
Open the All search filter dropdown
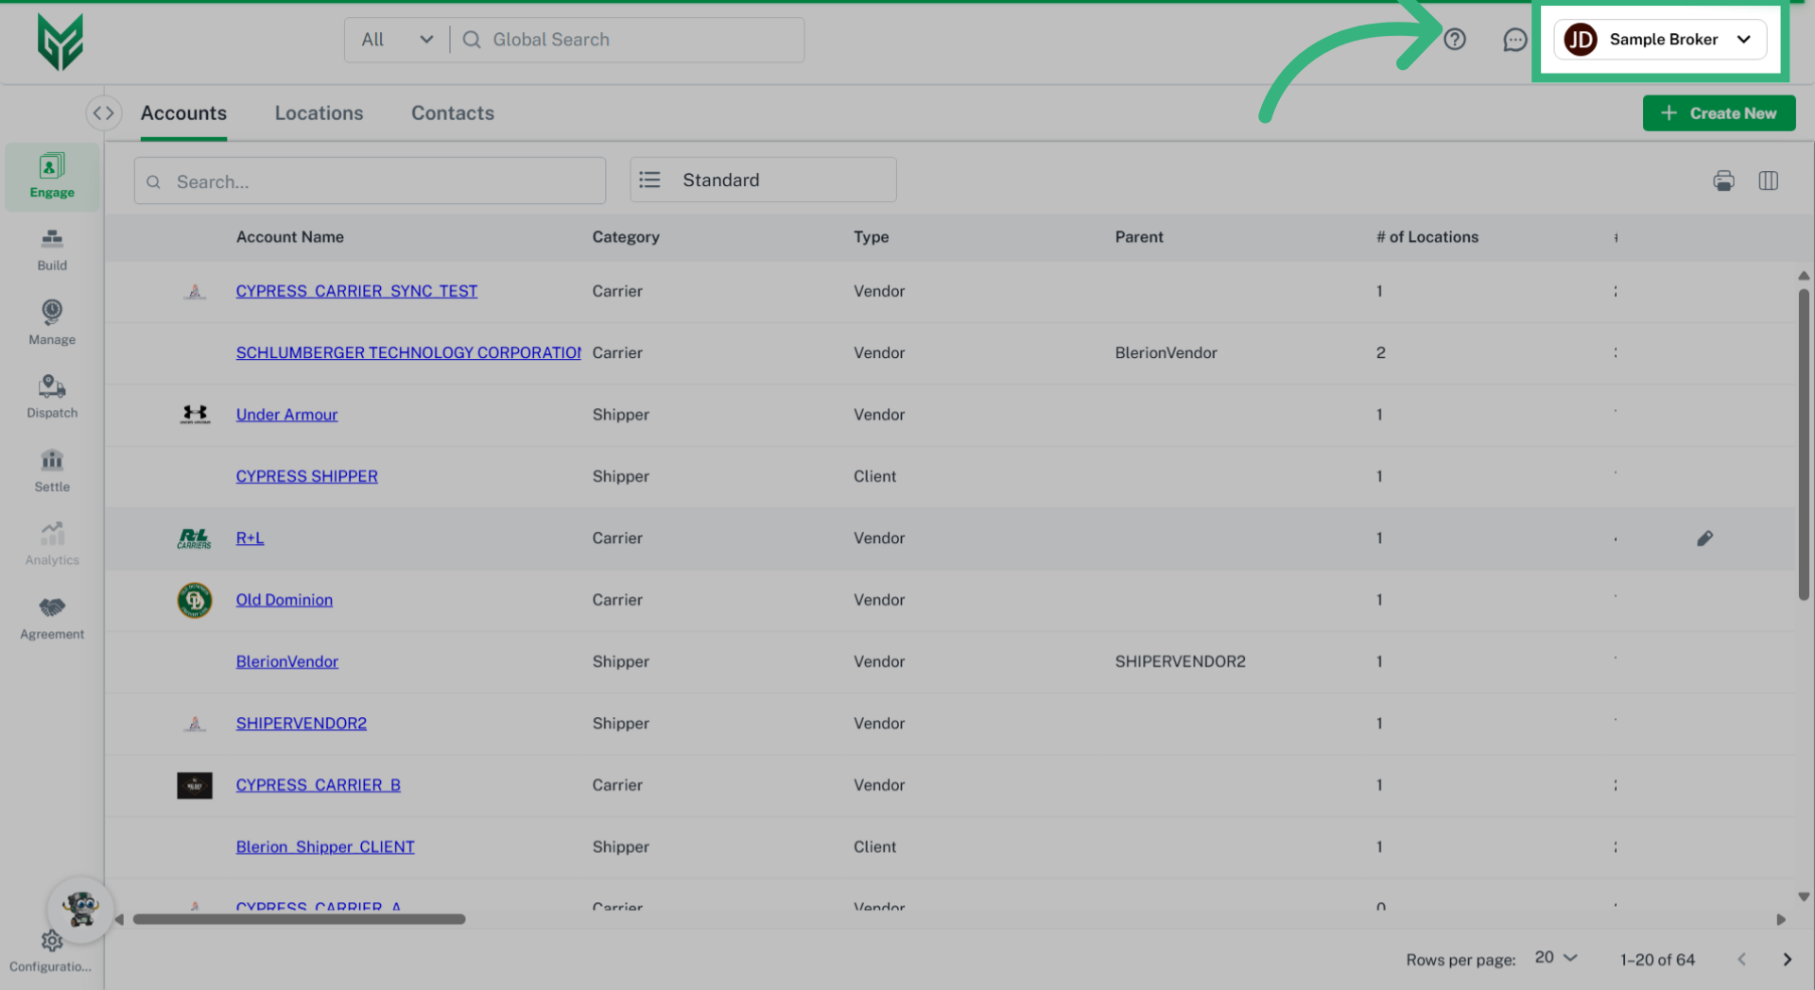[x=397, y=40]
